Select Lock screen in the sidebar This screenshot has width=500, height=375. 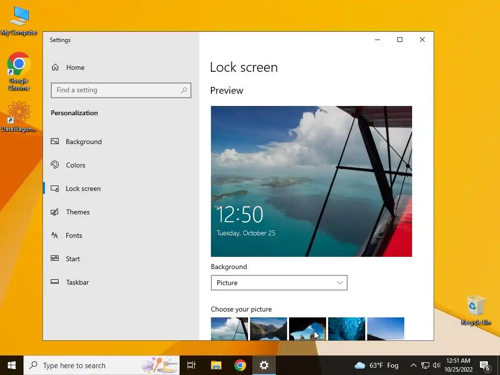click(121, 188)
